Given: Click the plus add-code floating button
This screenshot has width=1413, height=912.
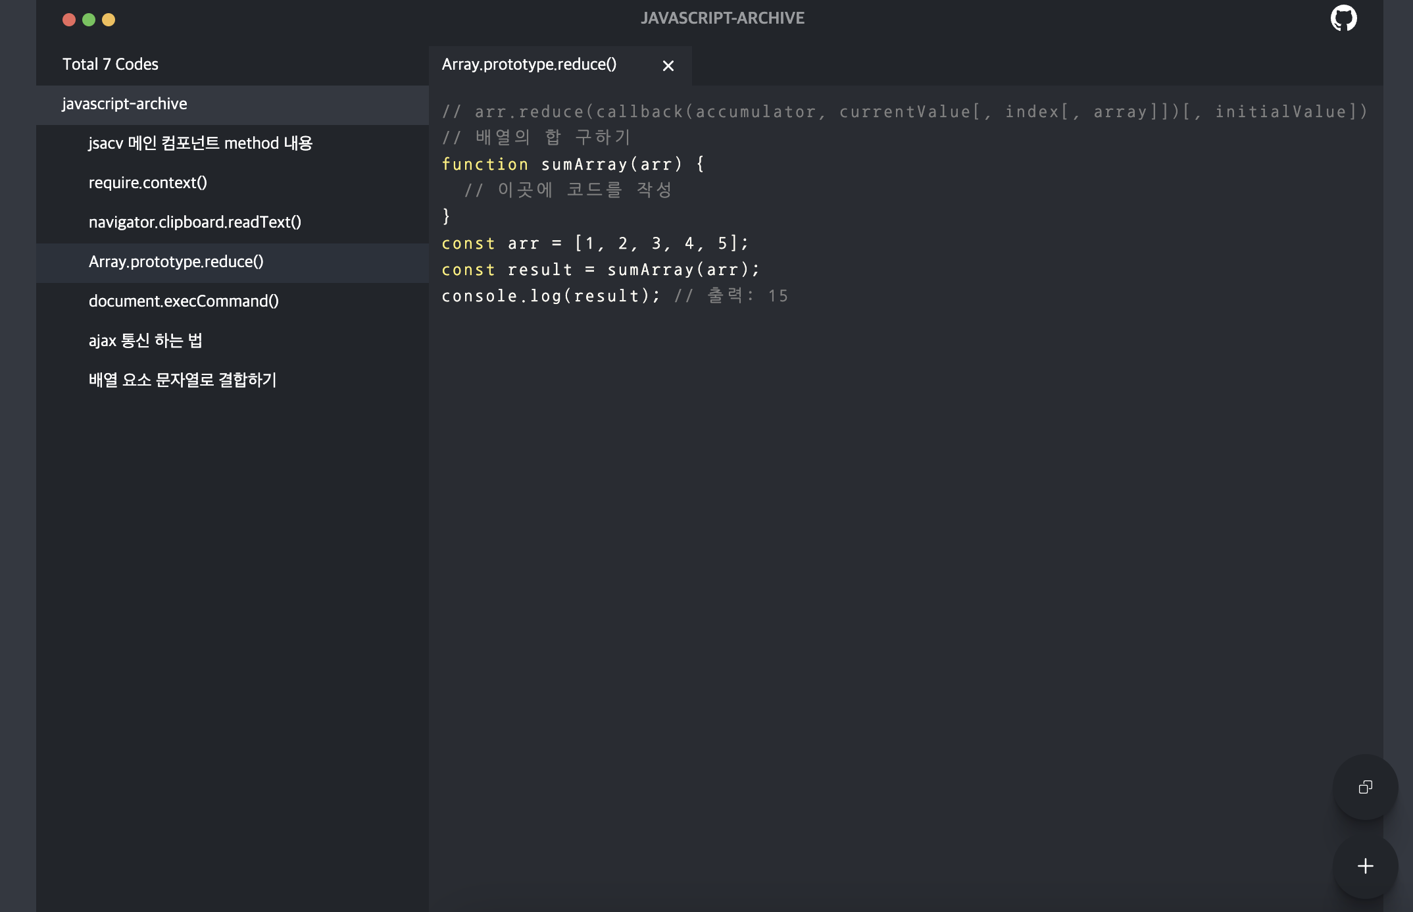Looking at the screenshot, I should pos(1365,866).
